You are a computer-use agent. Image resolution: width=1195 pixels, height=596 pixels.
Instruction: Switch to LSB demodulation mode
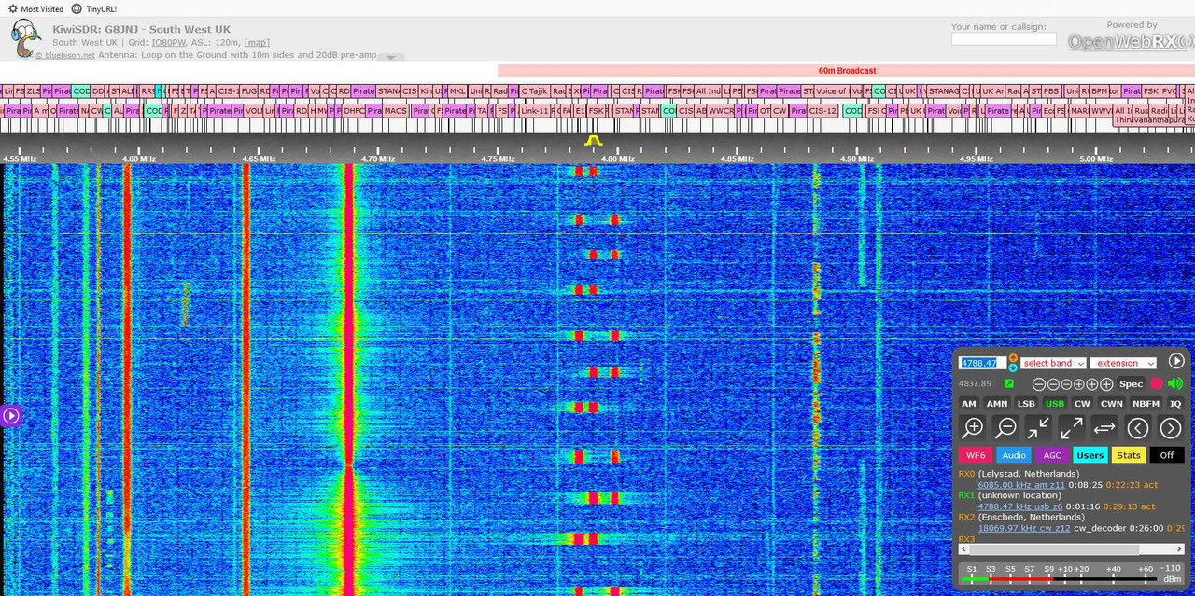click(x=1026, y=404)
